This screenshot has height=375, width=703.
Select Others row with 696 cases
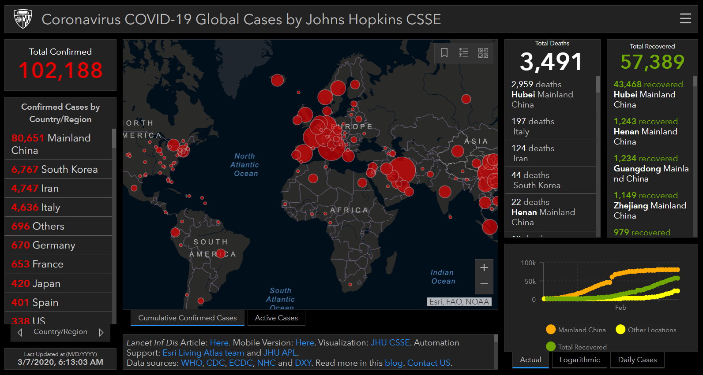pyautogui.click(x=58, y=226)
